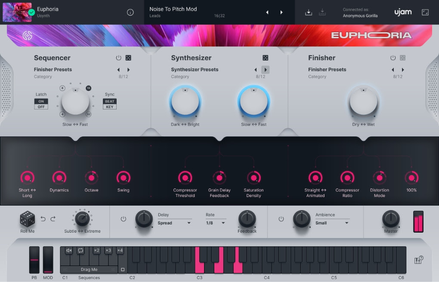Toggle the Ambience power button
The width and height of the screenshot is (439, 282).
[x=281, y=219]
